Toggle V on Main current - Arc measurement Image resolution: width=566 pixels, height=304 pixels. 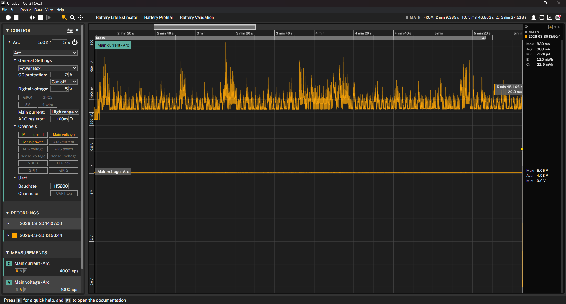coord(21,271)
